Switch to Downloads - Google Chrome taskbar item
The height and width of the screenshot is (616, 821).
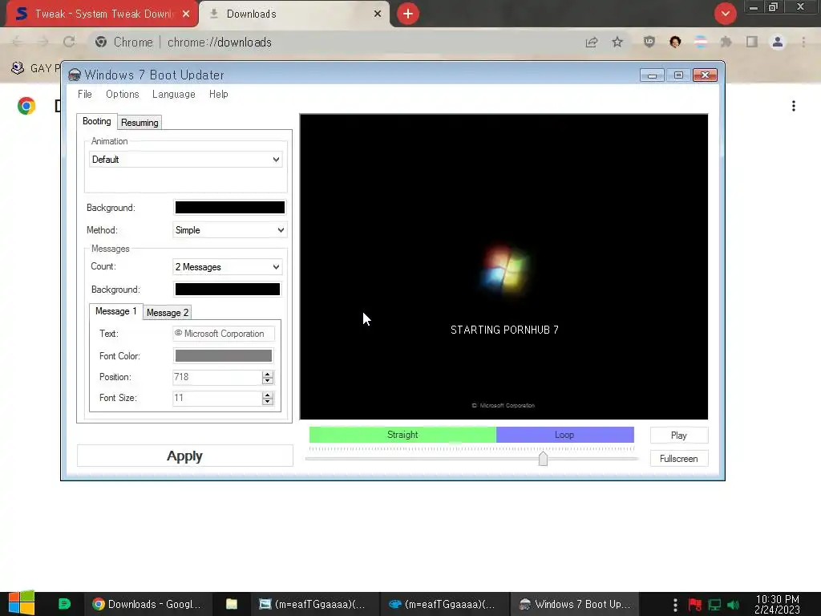coord(148,604)
